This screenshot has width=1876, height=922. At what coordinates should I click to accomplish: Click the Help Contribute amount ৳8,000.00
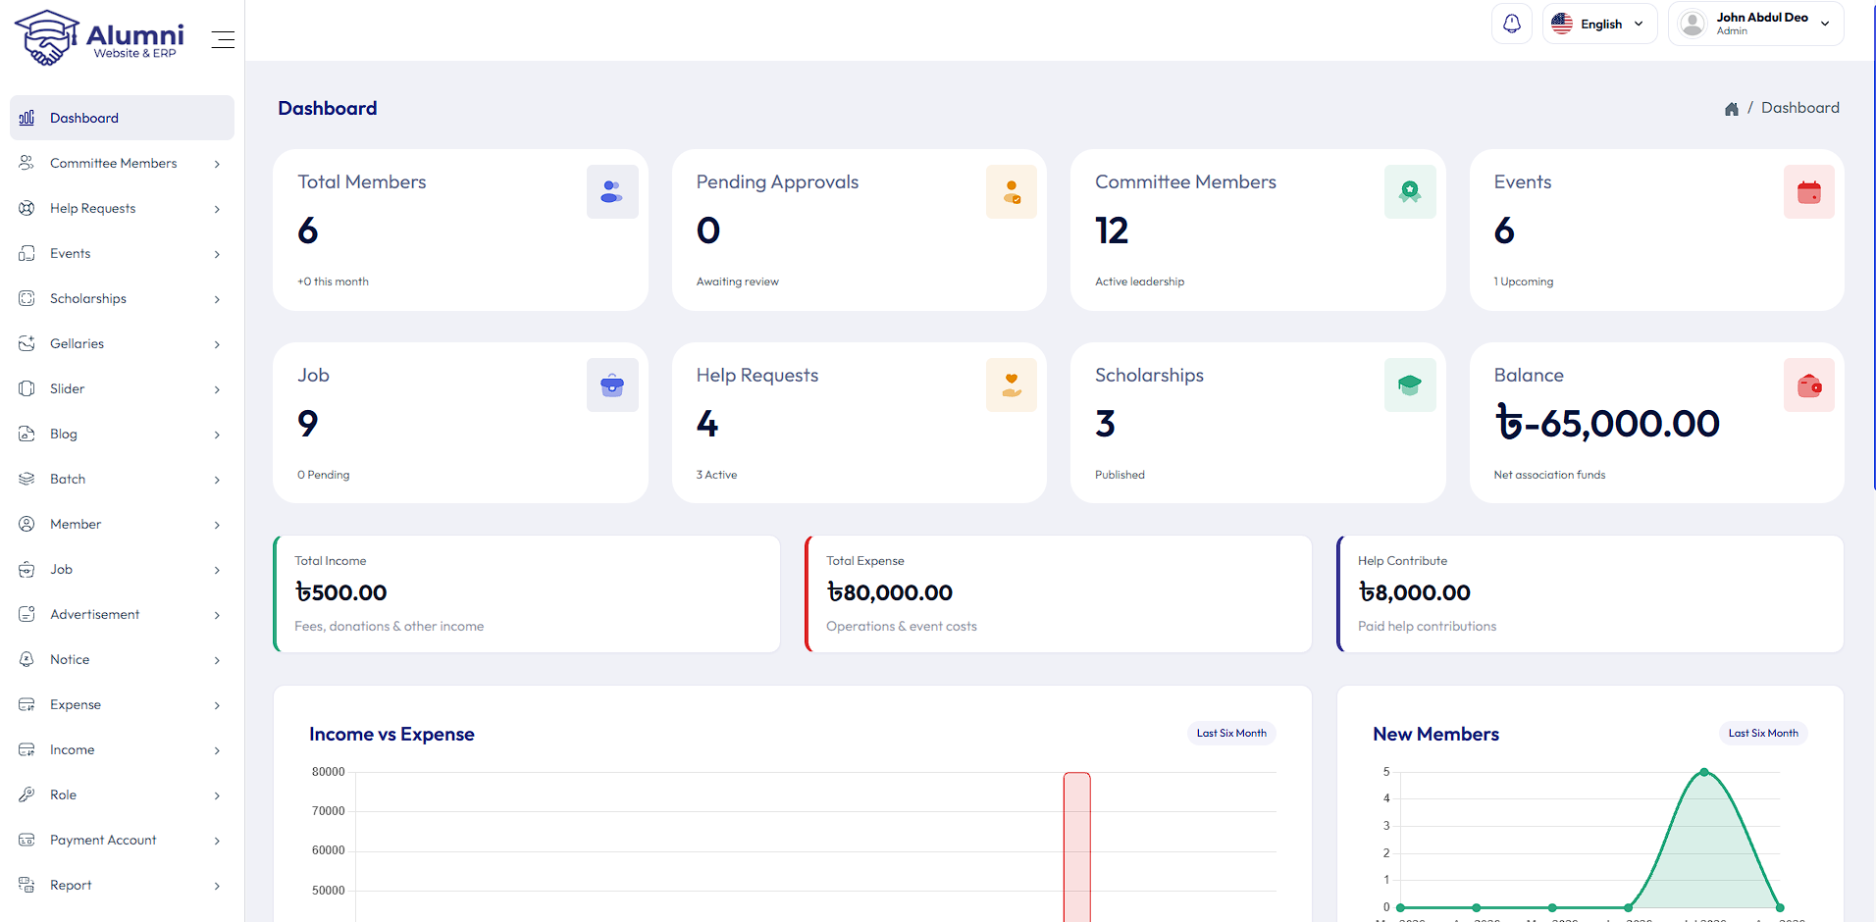click(1414, 592)
